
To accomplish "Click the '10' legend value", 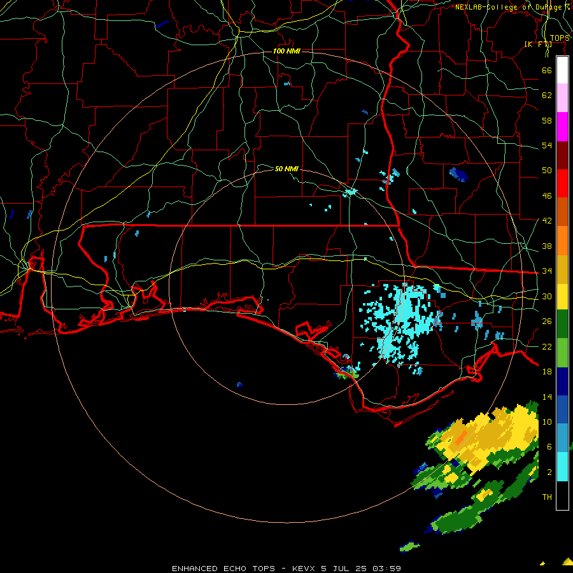I will click(547, 421).
